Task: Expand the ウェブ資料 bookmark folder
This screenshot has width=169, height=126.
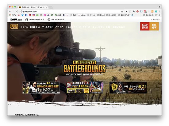Action: click(x=111, y=15)
